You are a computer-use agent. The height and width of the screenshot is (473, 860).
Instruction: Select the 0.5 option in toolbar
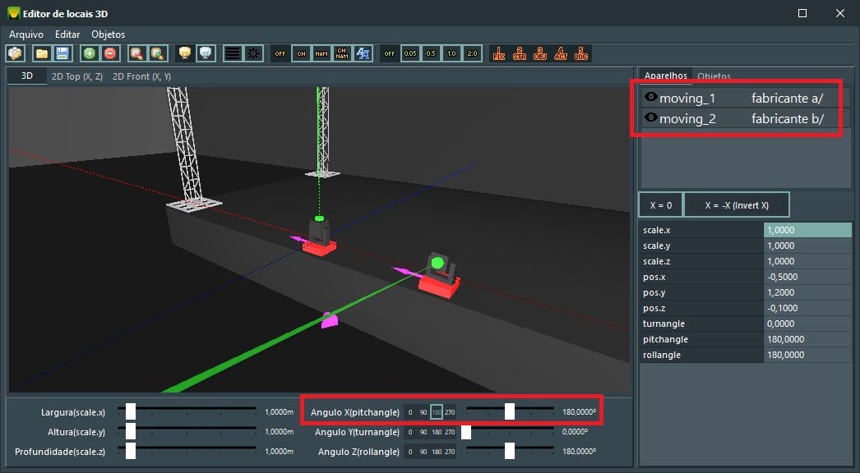[431, 53]
